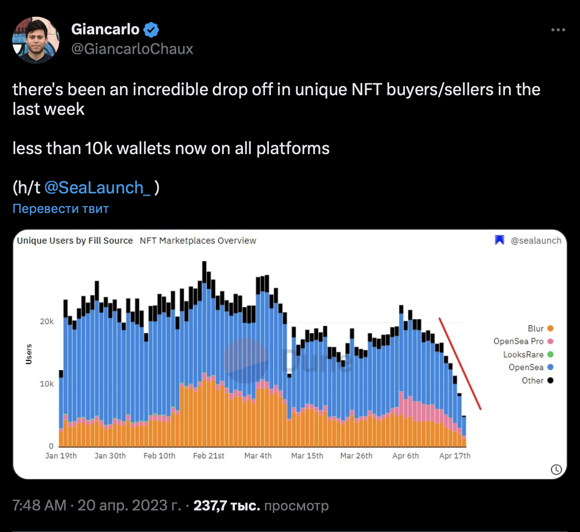The image size is (580, 532).
Task: Toggle the LooksRare green legend dot
Action: coord(551,354)
